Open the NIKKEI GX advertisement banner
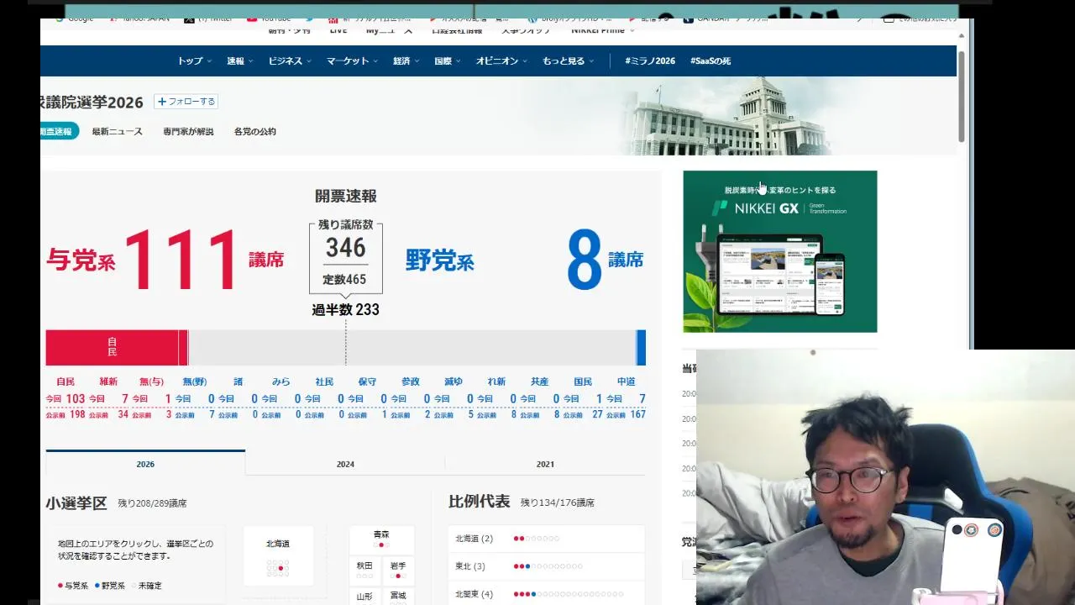1075x605 pixels. pos(780,251)
